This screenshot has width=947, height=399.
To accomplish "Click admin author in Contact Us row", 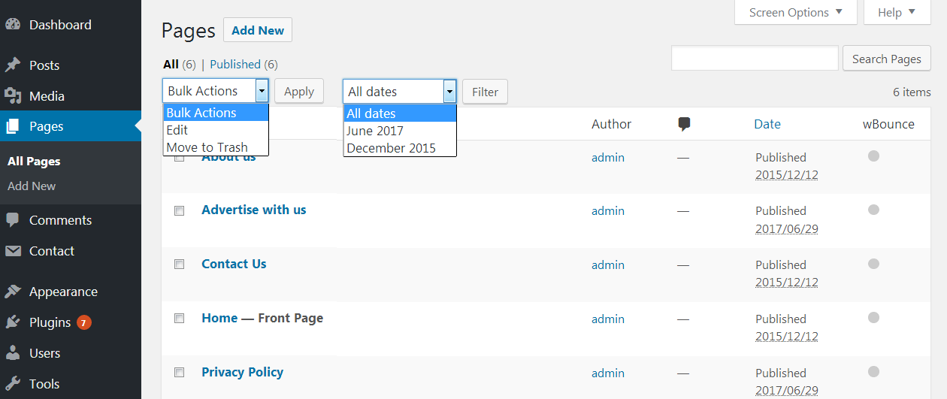I will point(608,264).
